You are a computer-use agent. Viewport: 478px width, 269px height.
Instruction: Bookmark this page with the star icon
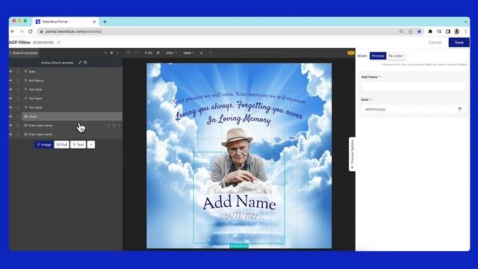(x=420, y=31)
